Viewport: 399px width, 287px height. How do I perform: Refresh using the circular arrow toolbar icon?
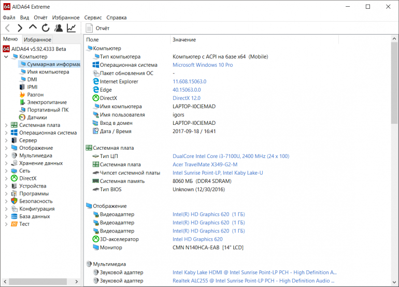(46, 28)
